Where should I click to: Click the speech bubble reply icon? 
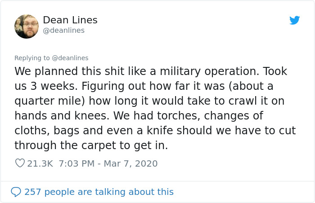coord(16,192)
